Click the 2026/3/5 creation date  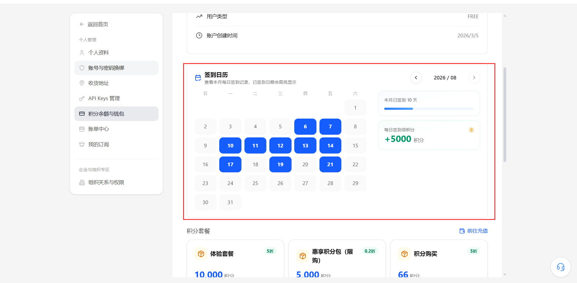click(468, 35)
